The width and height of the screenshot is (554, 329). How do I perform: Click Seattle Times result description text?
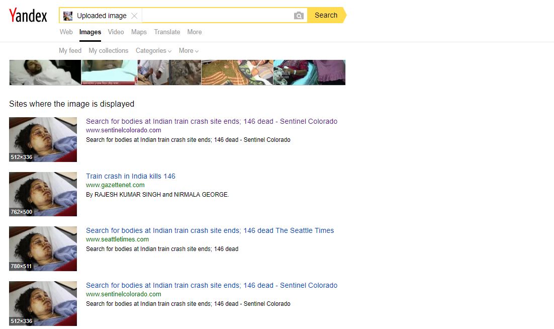pyautogui.click(x=162, y=249)
